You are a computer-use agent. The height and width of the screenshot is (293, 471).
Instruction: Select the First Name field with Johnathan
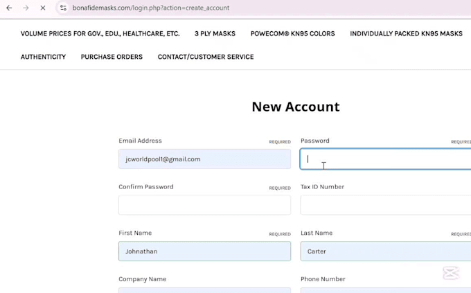[x=204, y=251]
